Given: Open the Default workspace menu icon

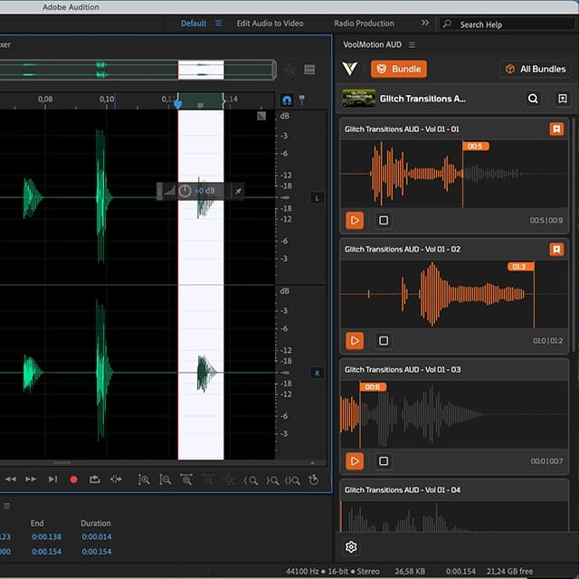Looking at the screenshot, I should tap(219, 24).
